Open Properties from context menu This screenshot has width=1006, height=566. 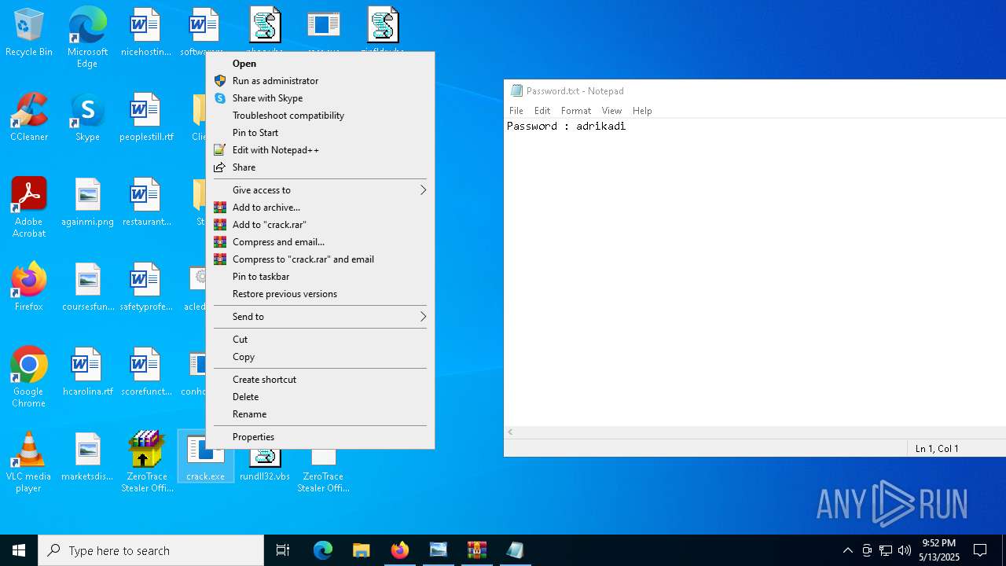320,437
